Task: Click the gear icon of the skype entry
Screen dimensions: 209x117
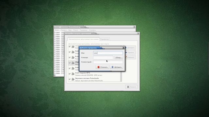Action: click(73, 63)
